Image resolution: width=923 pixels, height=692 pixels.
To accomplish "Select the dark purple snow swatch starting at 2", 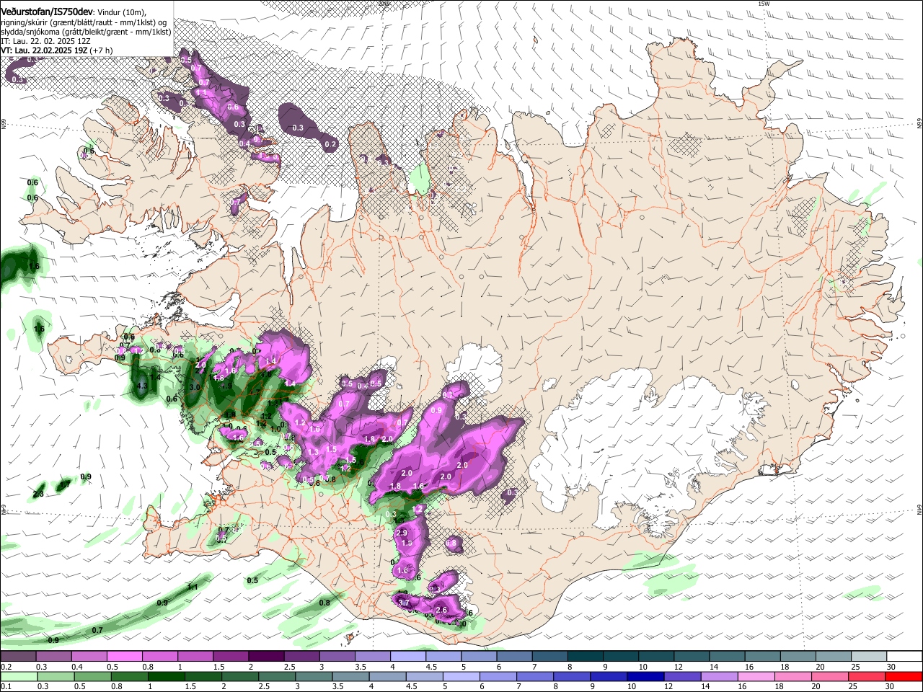I will [266, 657].
